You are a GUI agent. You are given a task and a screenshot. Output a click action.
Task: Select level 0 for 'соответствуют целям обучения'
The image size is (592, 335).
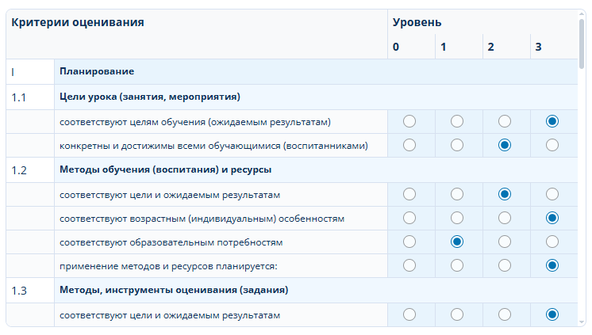[409, 121]
